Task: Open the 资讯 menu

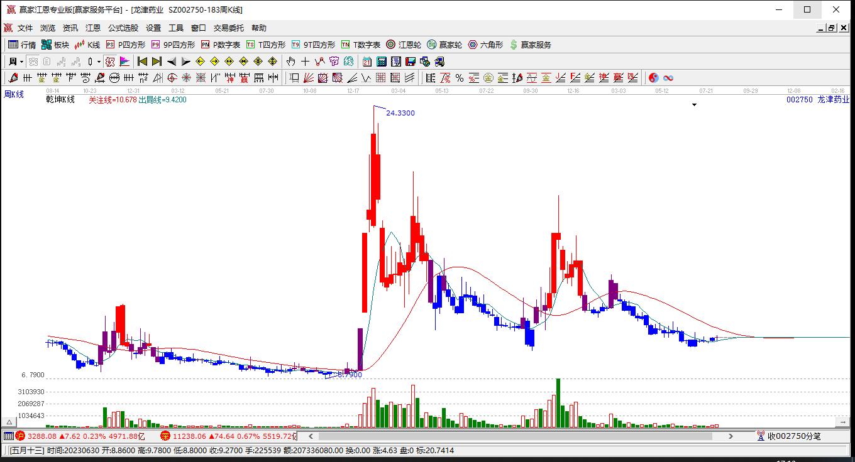Action: pos(70,28)
